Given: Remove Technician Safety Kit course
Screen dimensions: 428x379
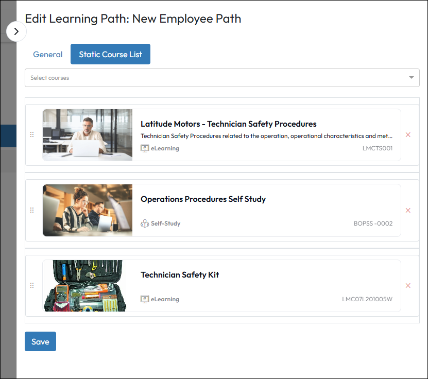Looking at the screenshot, I should click(408, 286).
